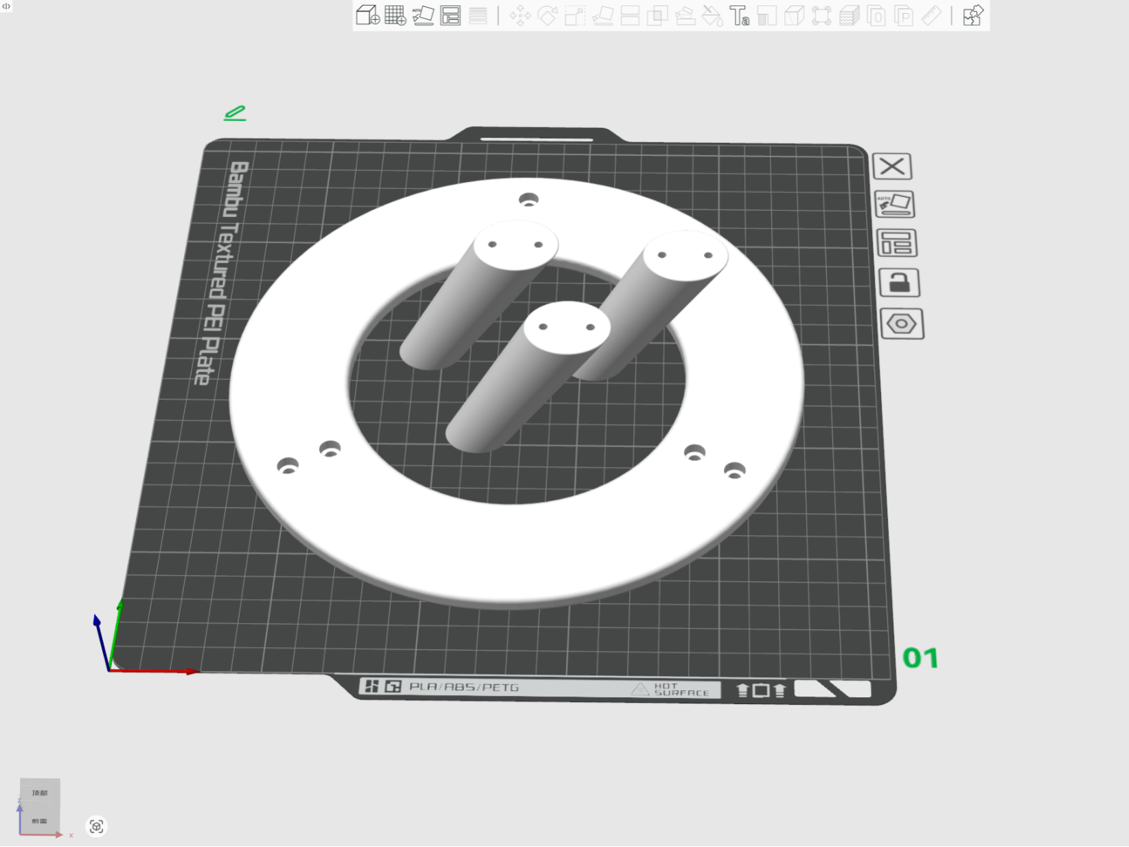The height and width of the screenshot is (847, 1129).
Task: Click the 前面 face of the orientation cube
Action: 39,820
